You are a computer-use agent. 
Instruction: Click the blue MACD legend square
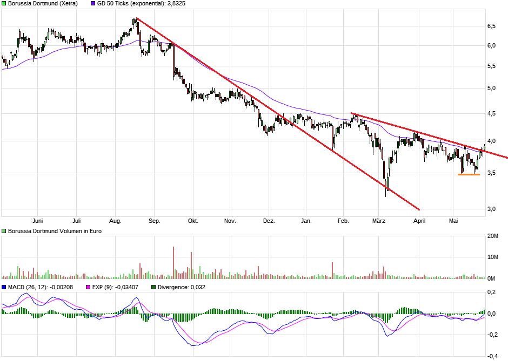pos(4,287)
